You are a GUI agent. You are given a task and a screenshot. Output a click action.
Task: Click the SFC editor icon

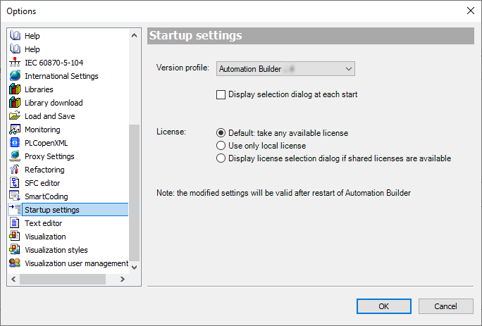tap(15, 183)
